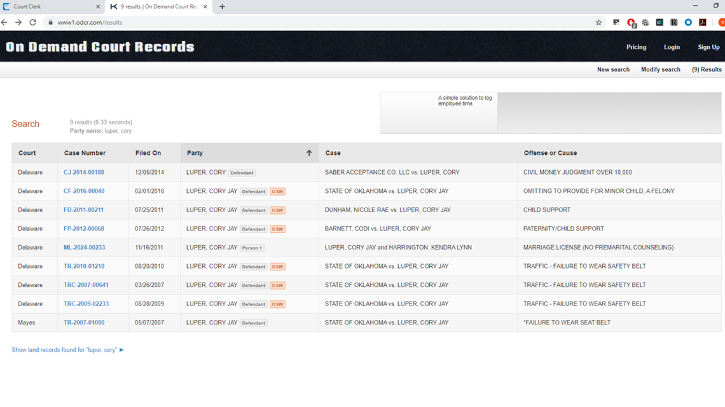This screenshot has height=407, width=725.
Task: Select the filed date 11/16/2011
Action: point(149,248)
